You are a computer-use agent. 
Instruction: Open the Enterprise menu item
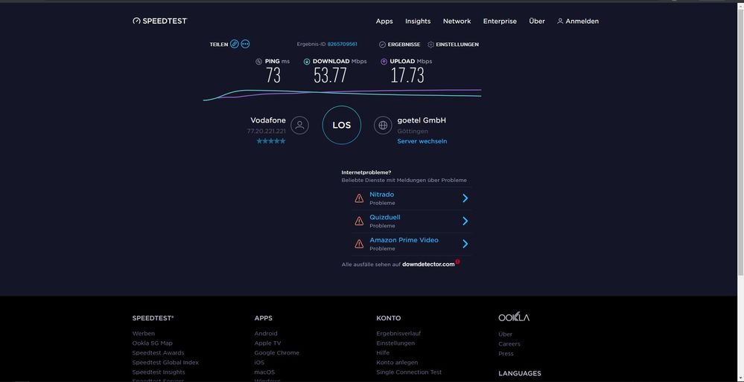pos(500,22)
